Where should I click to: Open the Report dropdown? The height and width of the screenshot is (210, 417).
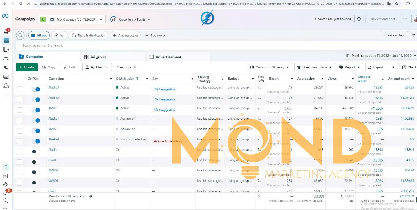point(350,67)
